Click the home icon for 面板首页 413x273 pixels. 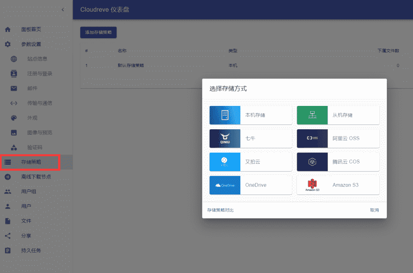tap(8, 29)
